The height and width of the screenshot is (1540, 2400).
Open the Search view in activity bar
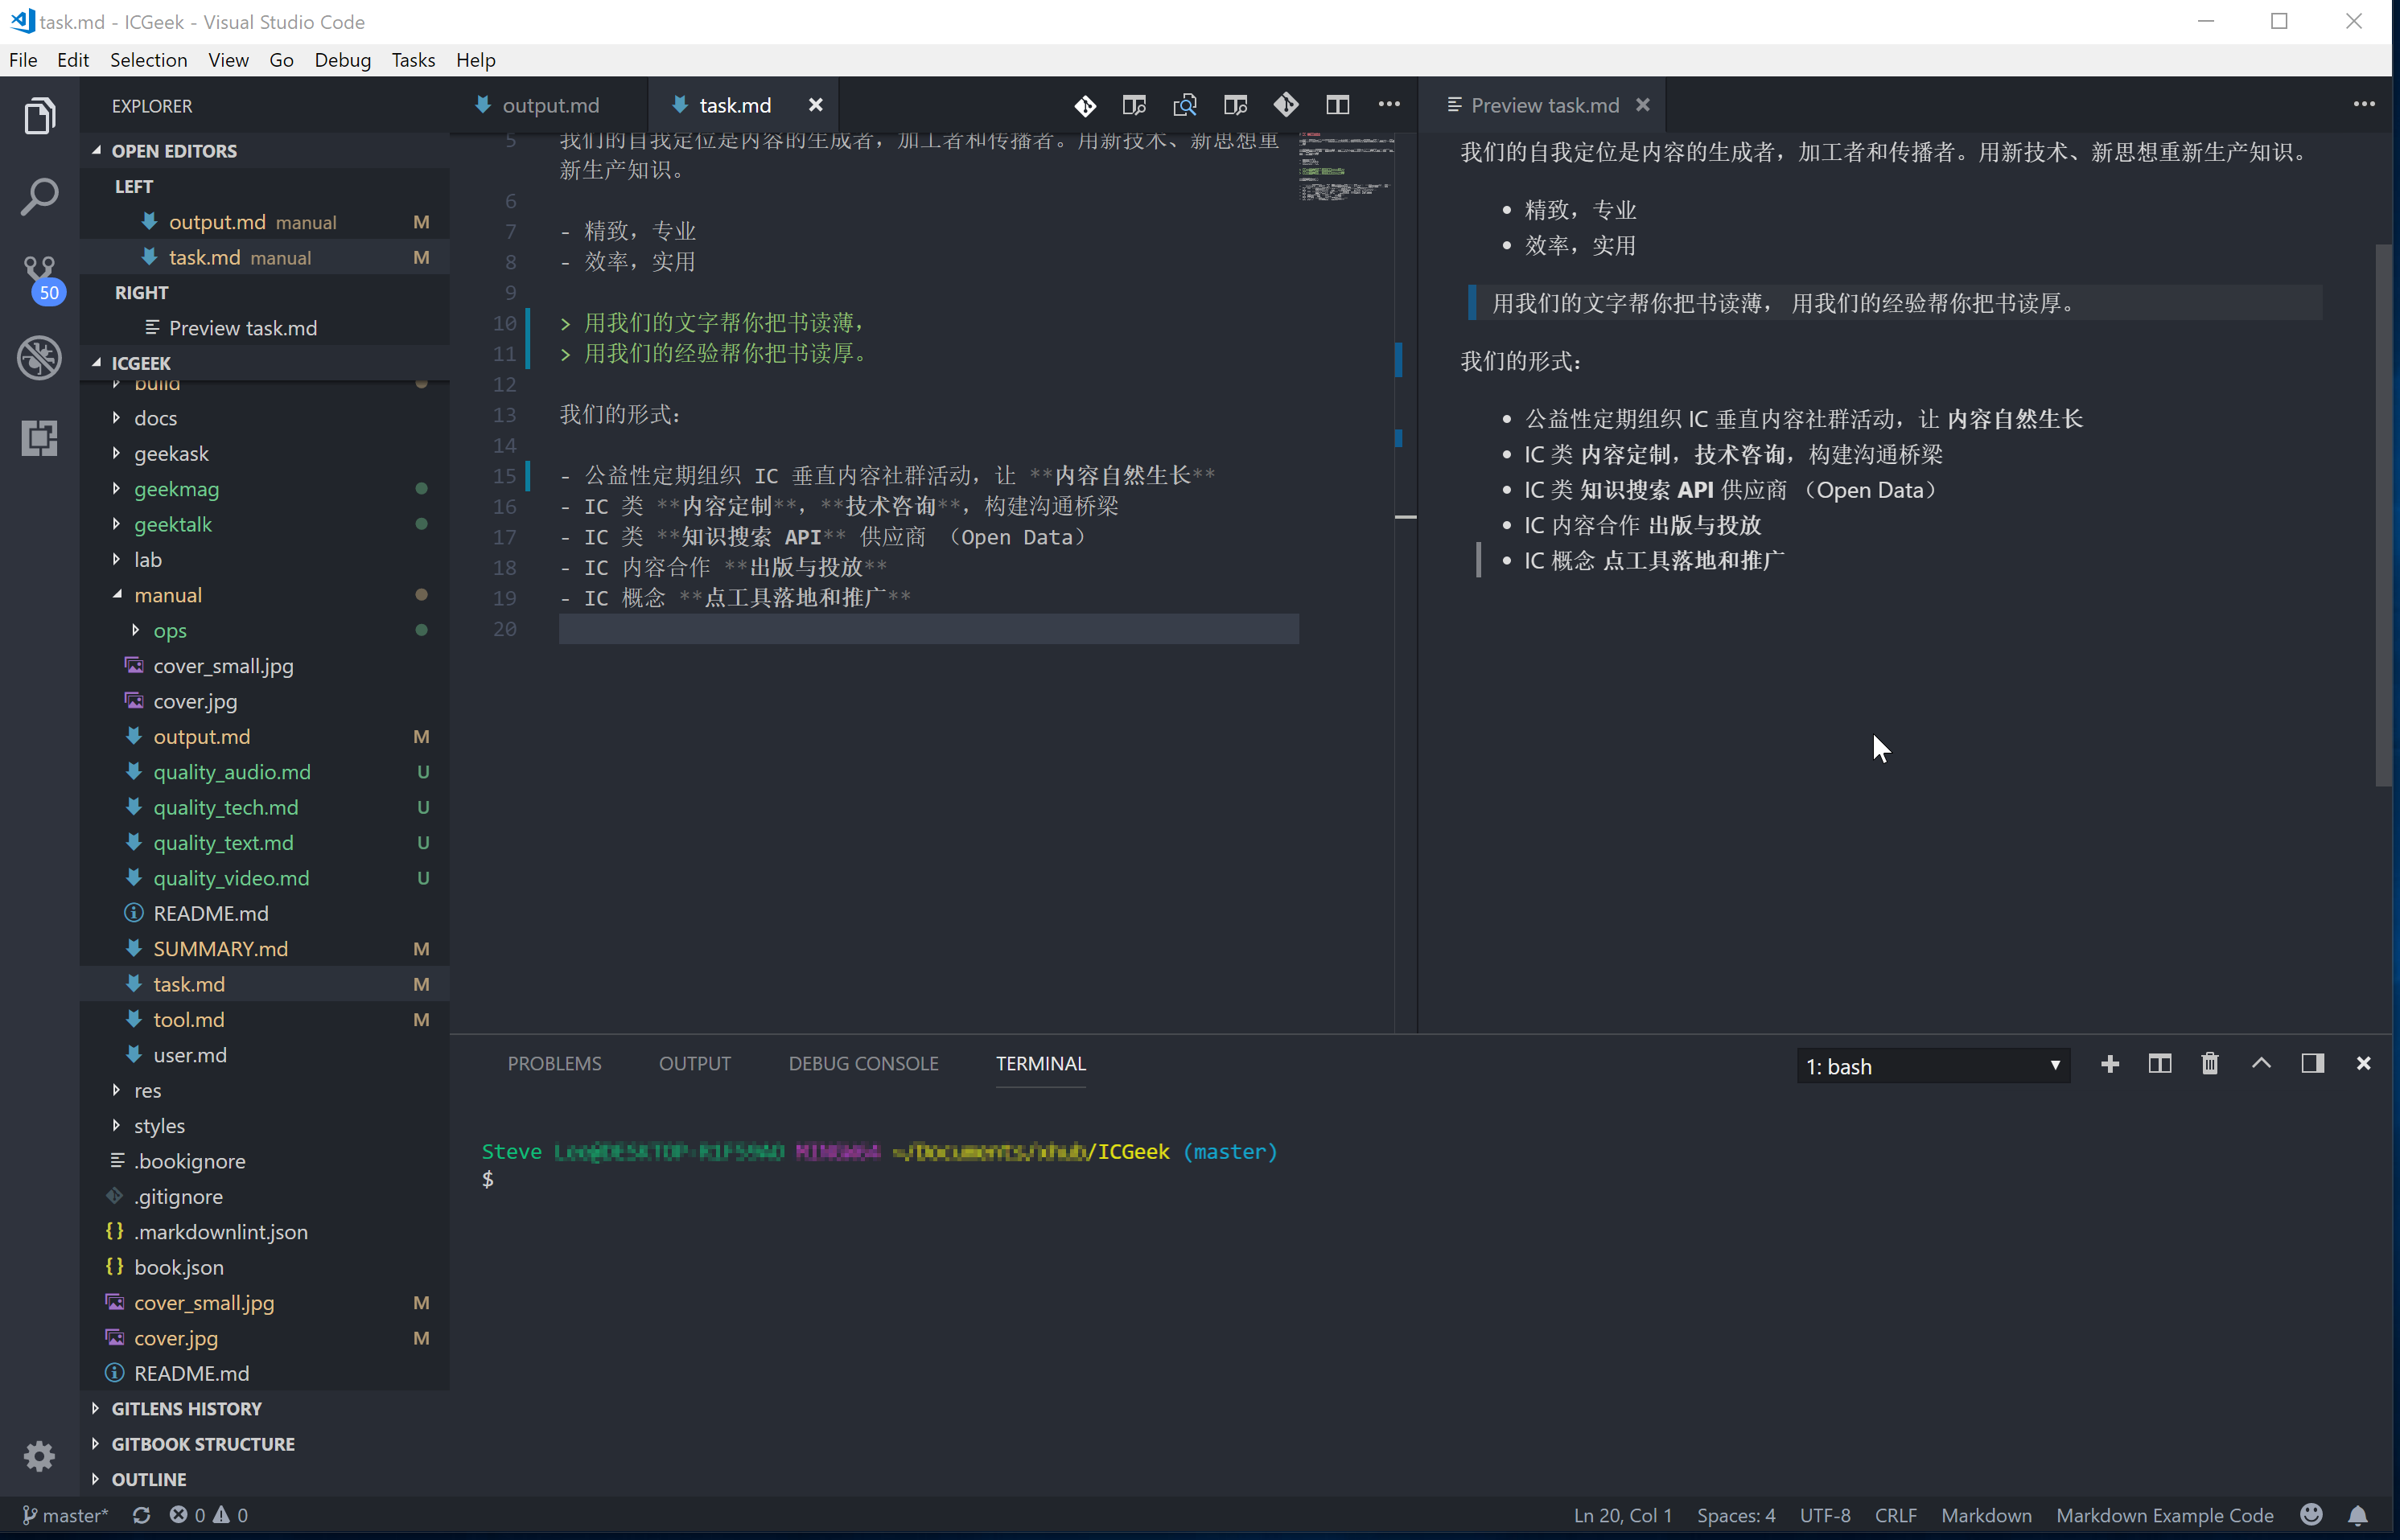point(40,197)
